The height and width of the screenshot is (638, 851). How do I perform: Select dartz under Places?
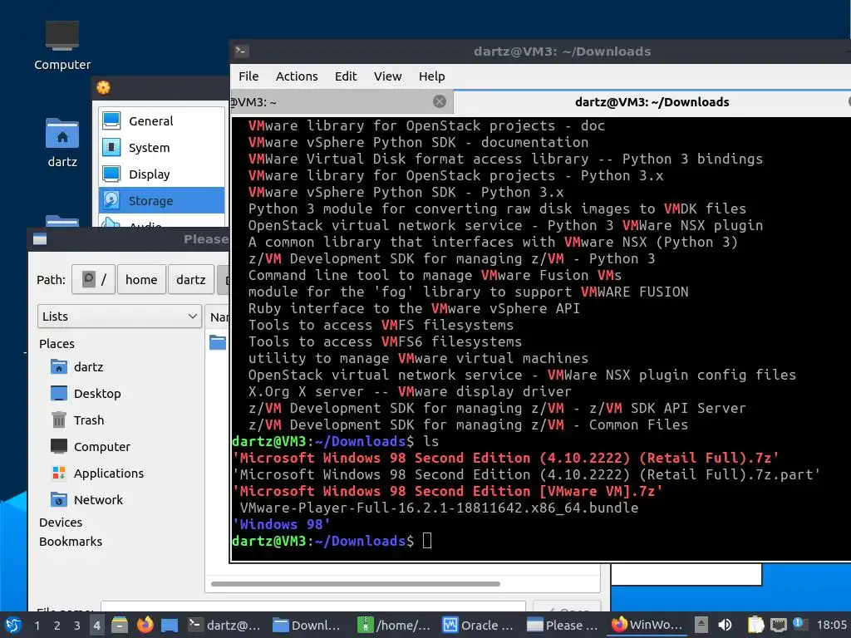tap(87, 366)
